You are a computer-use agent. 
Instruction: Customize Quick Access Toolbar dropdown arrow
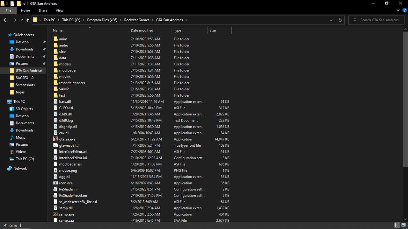pos(24,4)
